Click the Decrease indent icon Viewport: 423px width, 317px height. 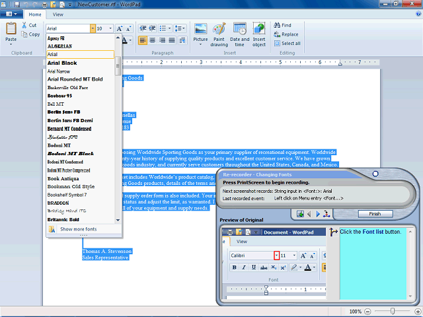pos(143,28)
